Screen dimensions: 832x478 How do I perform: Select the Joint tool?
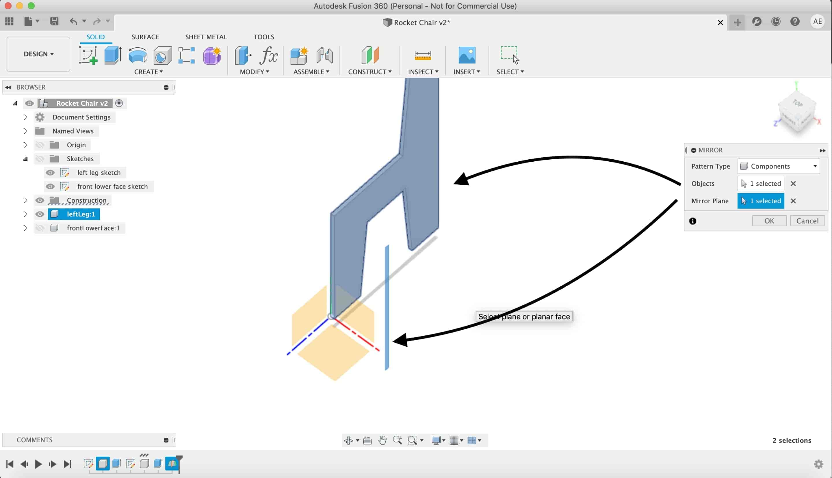[324, 55]
